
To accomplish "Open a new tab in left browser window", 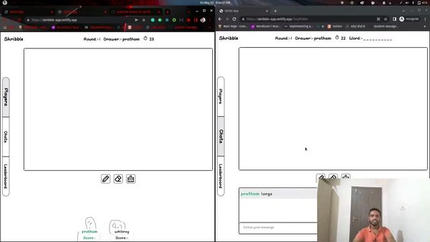I will [x=167, y=12].
